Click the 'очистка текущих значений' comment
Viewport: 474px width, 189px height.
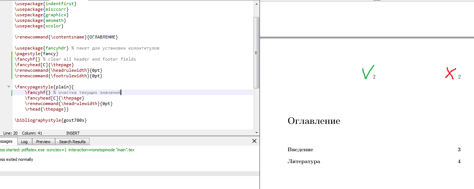coord(87,92)
